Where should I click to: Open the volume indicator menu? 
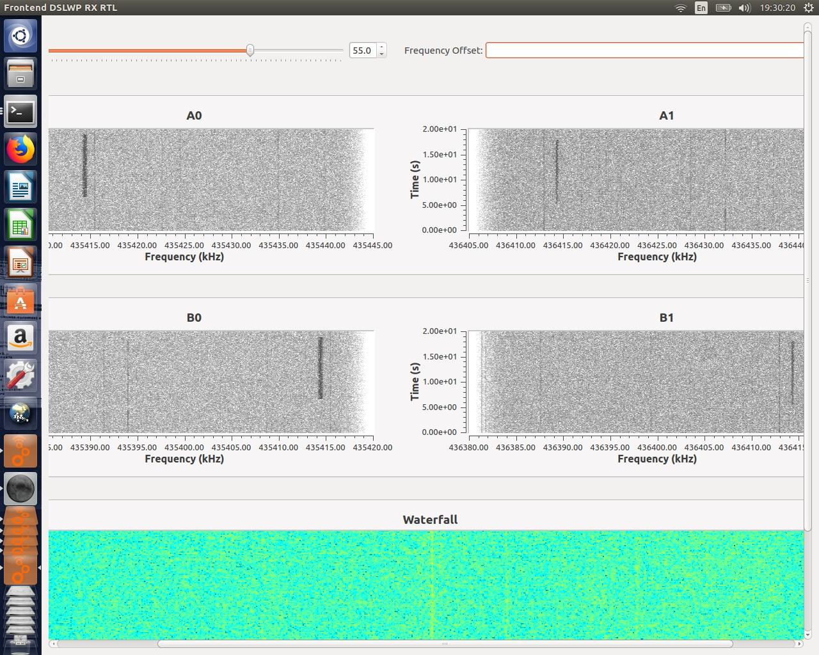[744, 8]
